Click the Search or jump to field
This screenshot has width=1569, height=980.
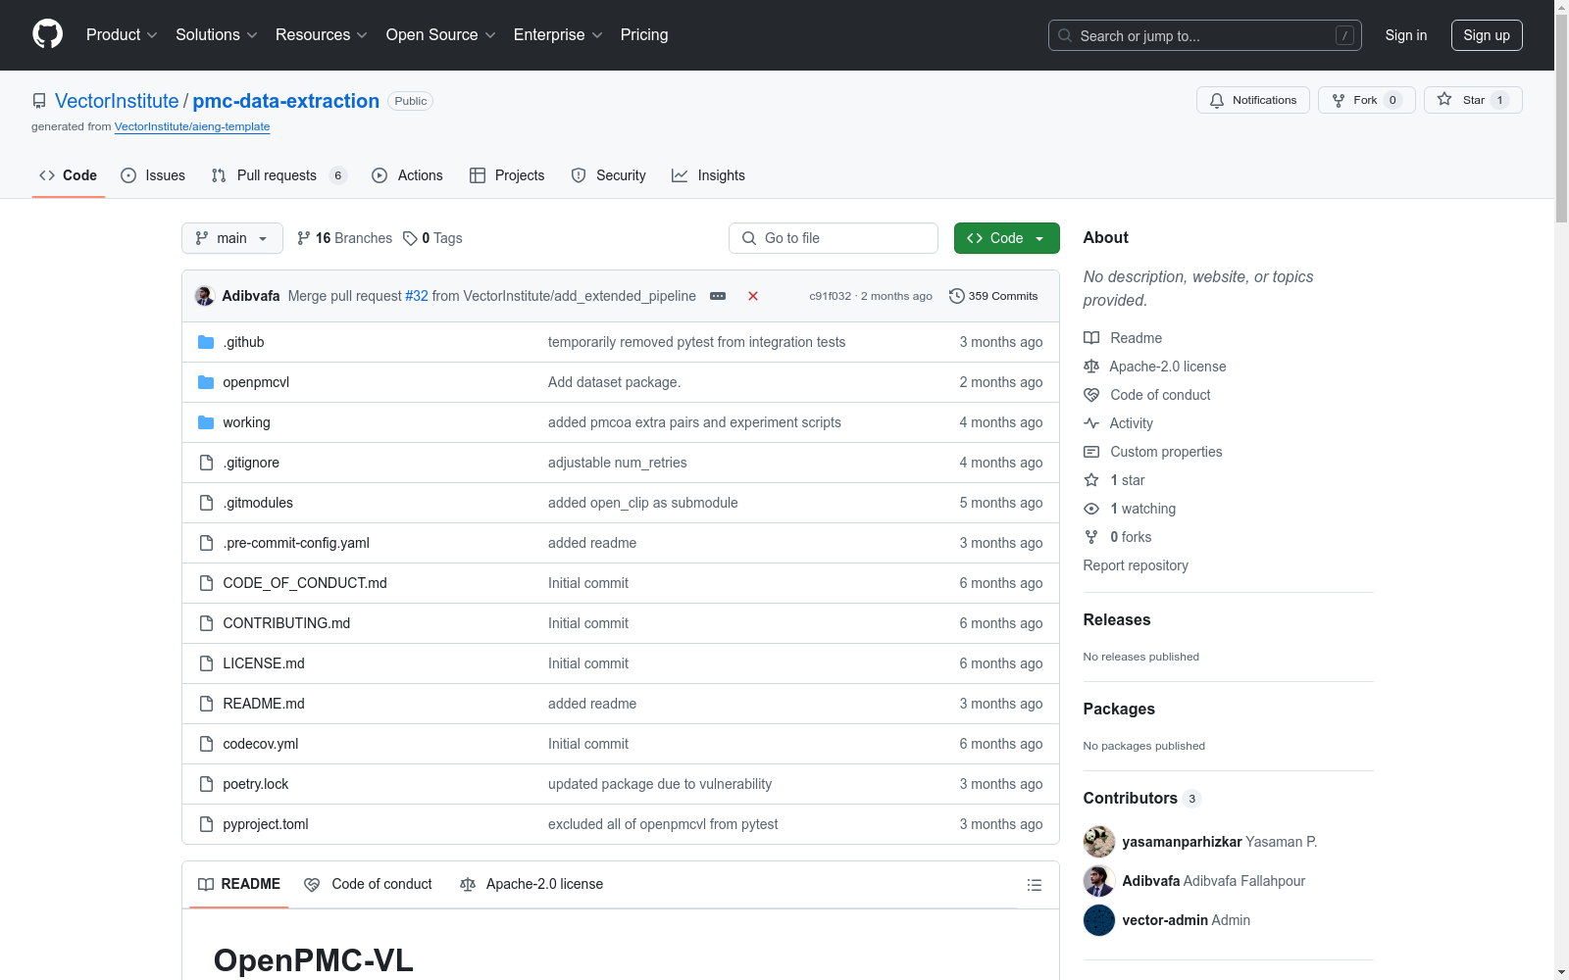[1205, 35]
